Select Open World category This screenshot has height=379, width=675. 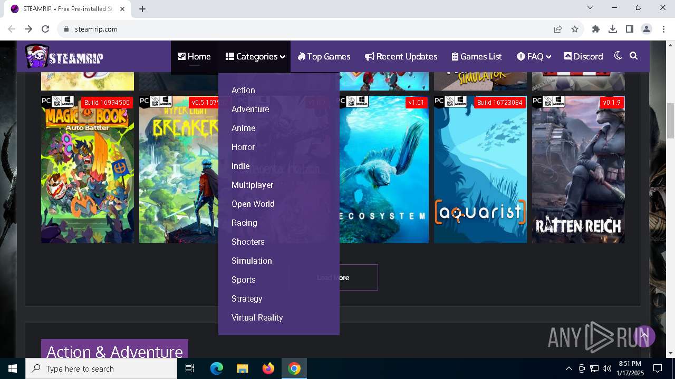(253, 204)
